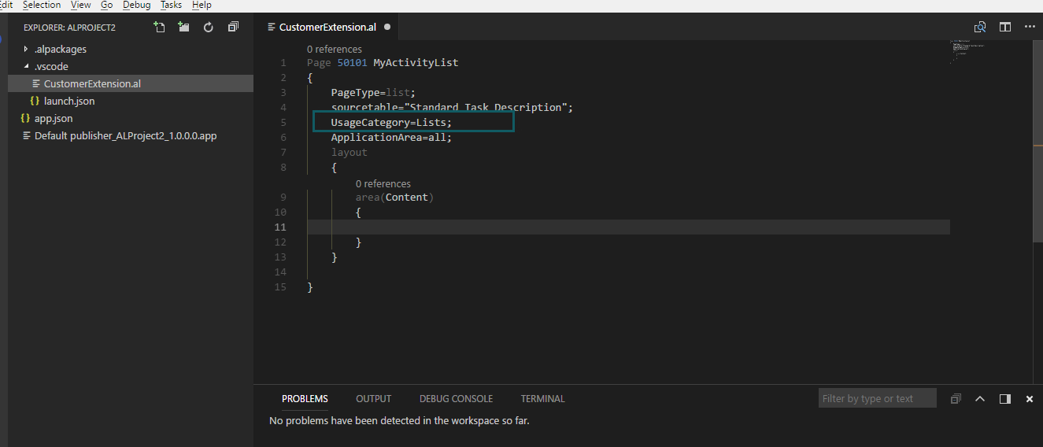1043x447 pixels.
Task: Toggle the bottom panel to the right side
Action: (1005, 399)
